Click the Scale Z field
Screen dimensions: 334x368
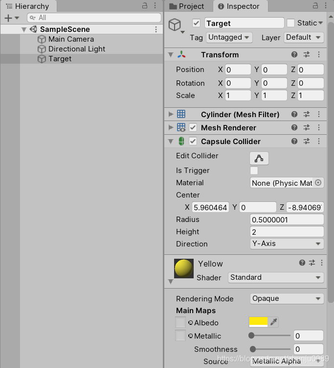311,96
